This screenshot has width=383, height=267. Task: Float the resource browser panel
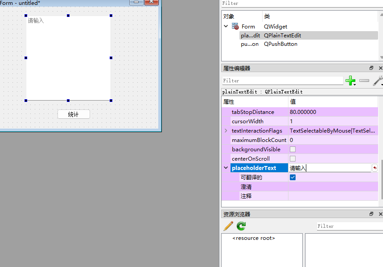click(371, 214)
